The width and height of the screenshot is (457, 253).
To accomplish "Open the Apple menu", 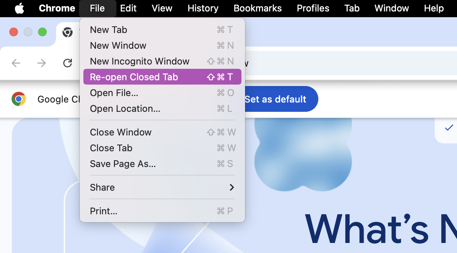I will (x=19, y=8).
